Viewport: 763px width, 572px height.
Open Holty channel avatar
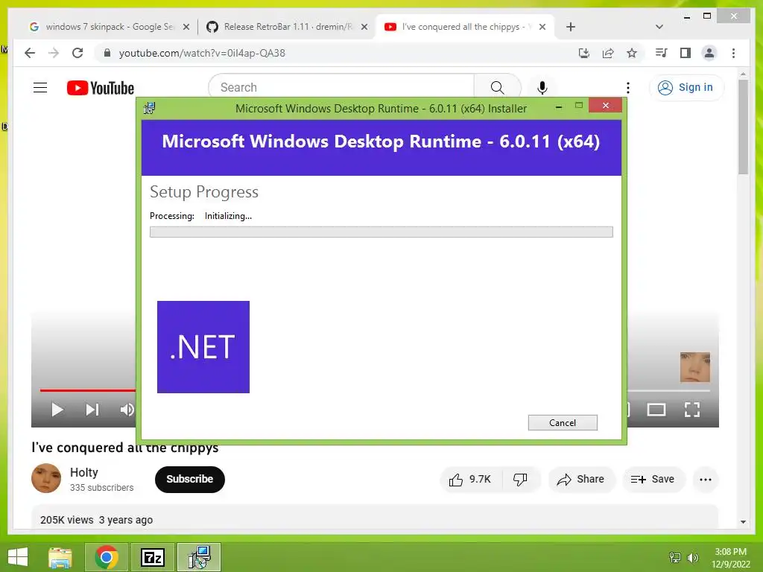[46, 478]
